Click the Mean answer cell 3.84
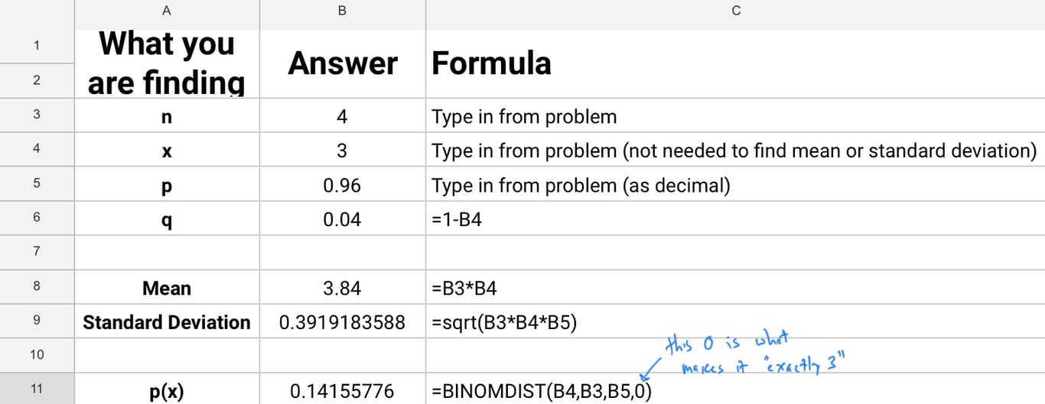This screenshot has height=404, width=1045. (342, 288)
